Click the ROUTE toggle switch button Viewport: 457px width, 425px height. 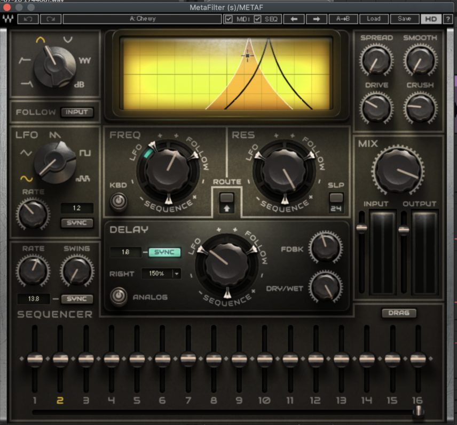[227, 198]
